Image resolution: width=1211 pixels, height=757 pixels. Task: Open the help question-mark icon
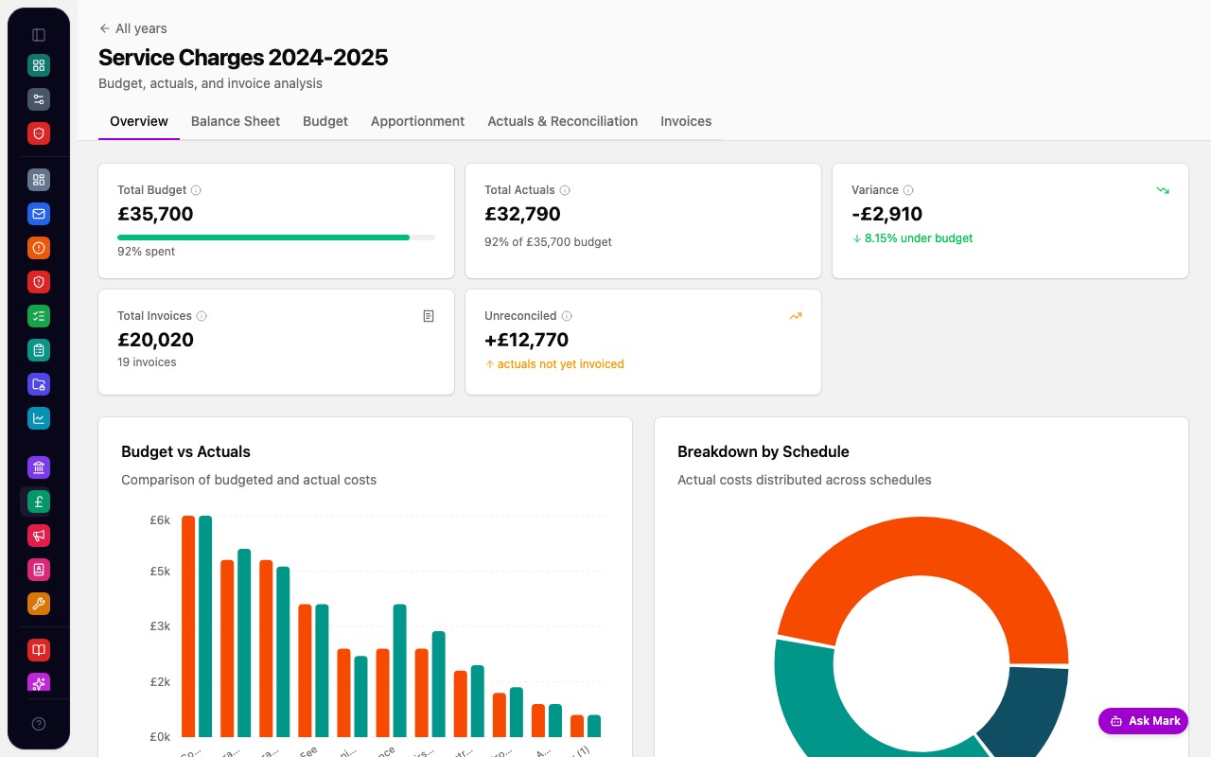pyautogui.click(x=39, y=724)
